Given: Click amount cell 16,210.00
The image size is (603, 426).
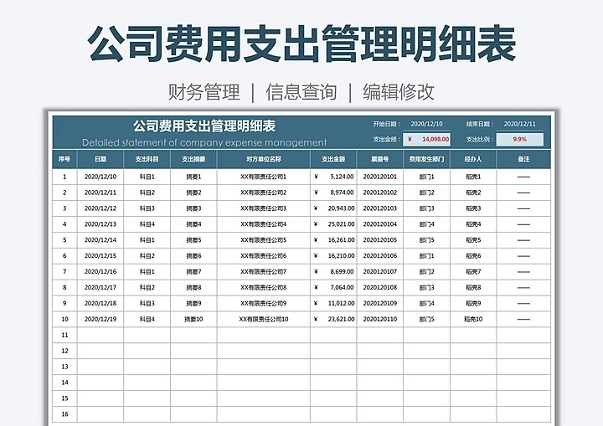Looking at the screenshot, I should point(333,255).
